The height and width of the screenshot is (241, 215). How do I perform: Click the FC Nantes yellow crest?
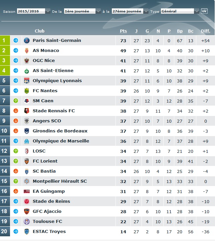27,91
